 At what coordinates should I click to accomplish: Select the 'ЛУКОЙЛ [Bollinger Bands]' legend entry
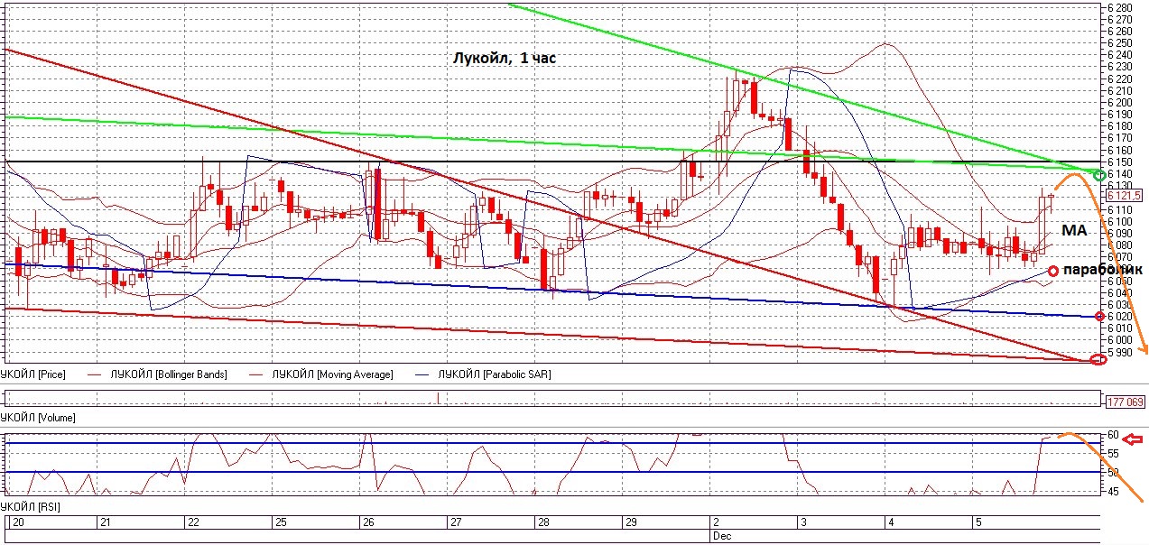pyautogui.click(x=169, y=374)
